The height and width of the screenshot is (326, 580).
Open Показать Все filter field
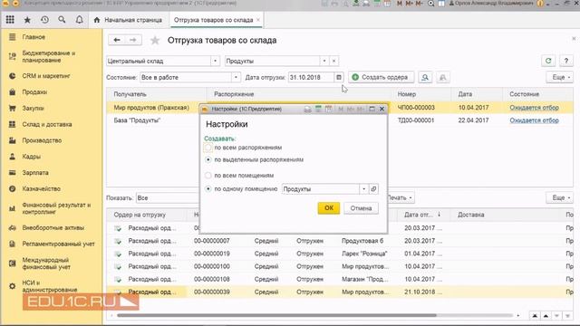(x=168, y=198)
